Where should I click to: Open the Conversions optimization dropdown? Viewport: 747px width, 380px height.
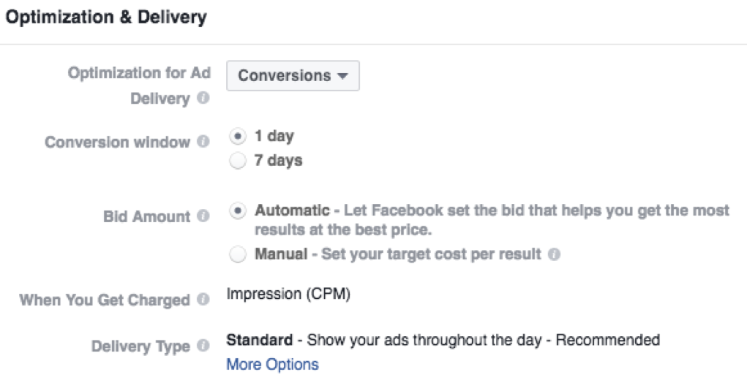(x=293, y=75)
